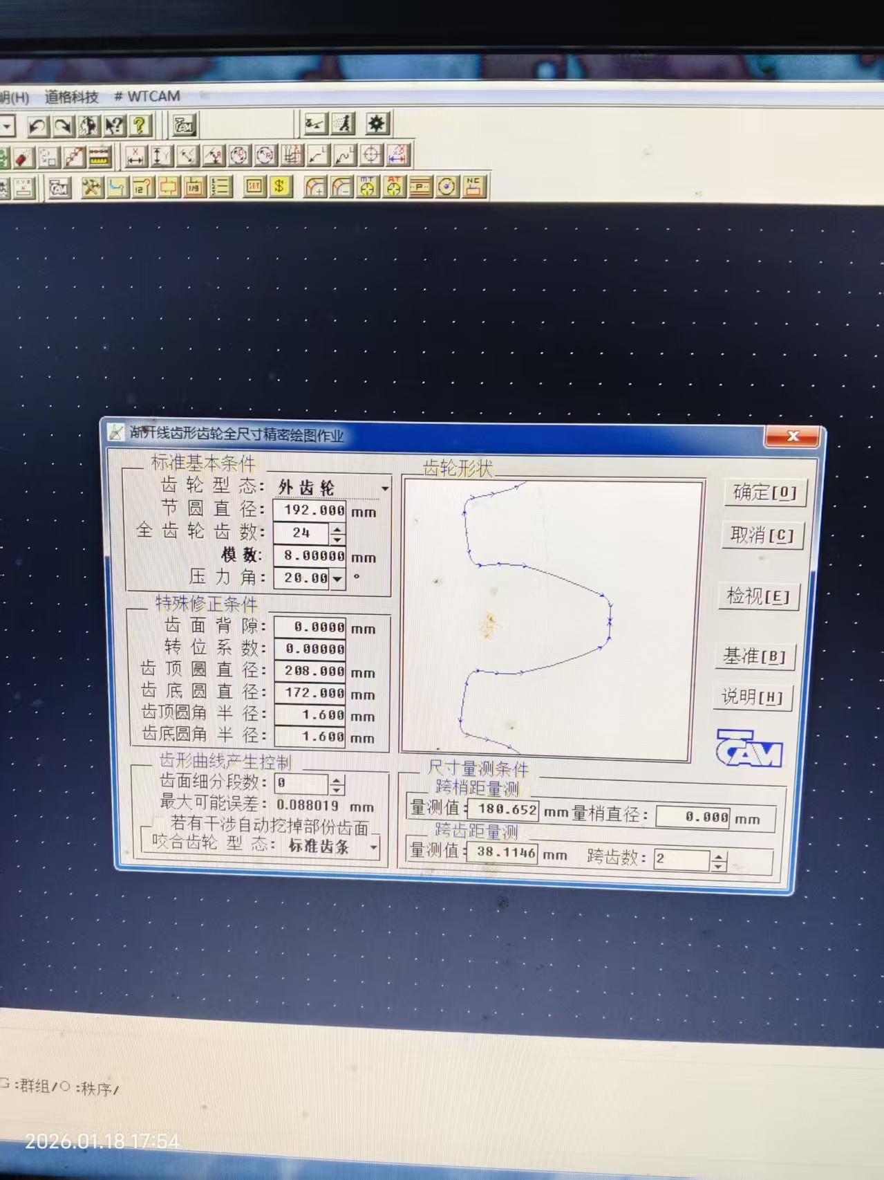Click the What's This pointer-question help icon

click(x=114, y=126)
